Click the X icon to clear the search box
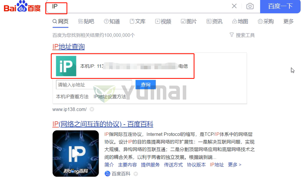The height and width of the screenshot is (181, 308). 234,6
